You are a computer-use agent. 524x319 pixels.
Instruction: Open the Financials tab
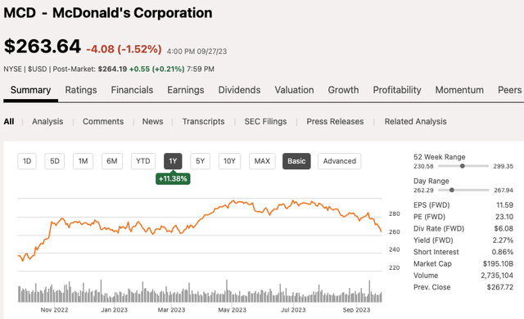132,90
